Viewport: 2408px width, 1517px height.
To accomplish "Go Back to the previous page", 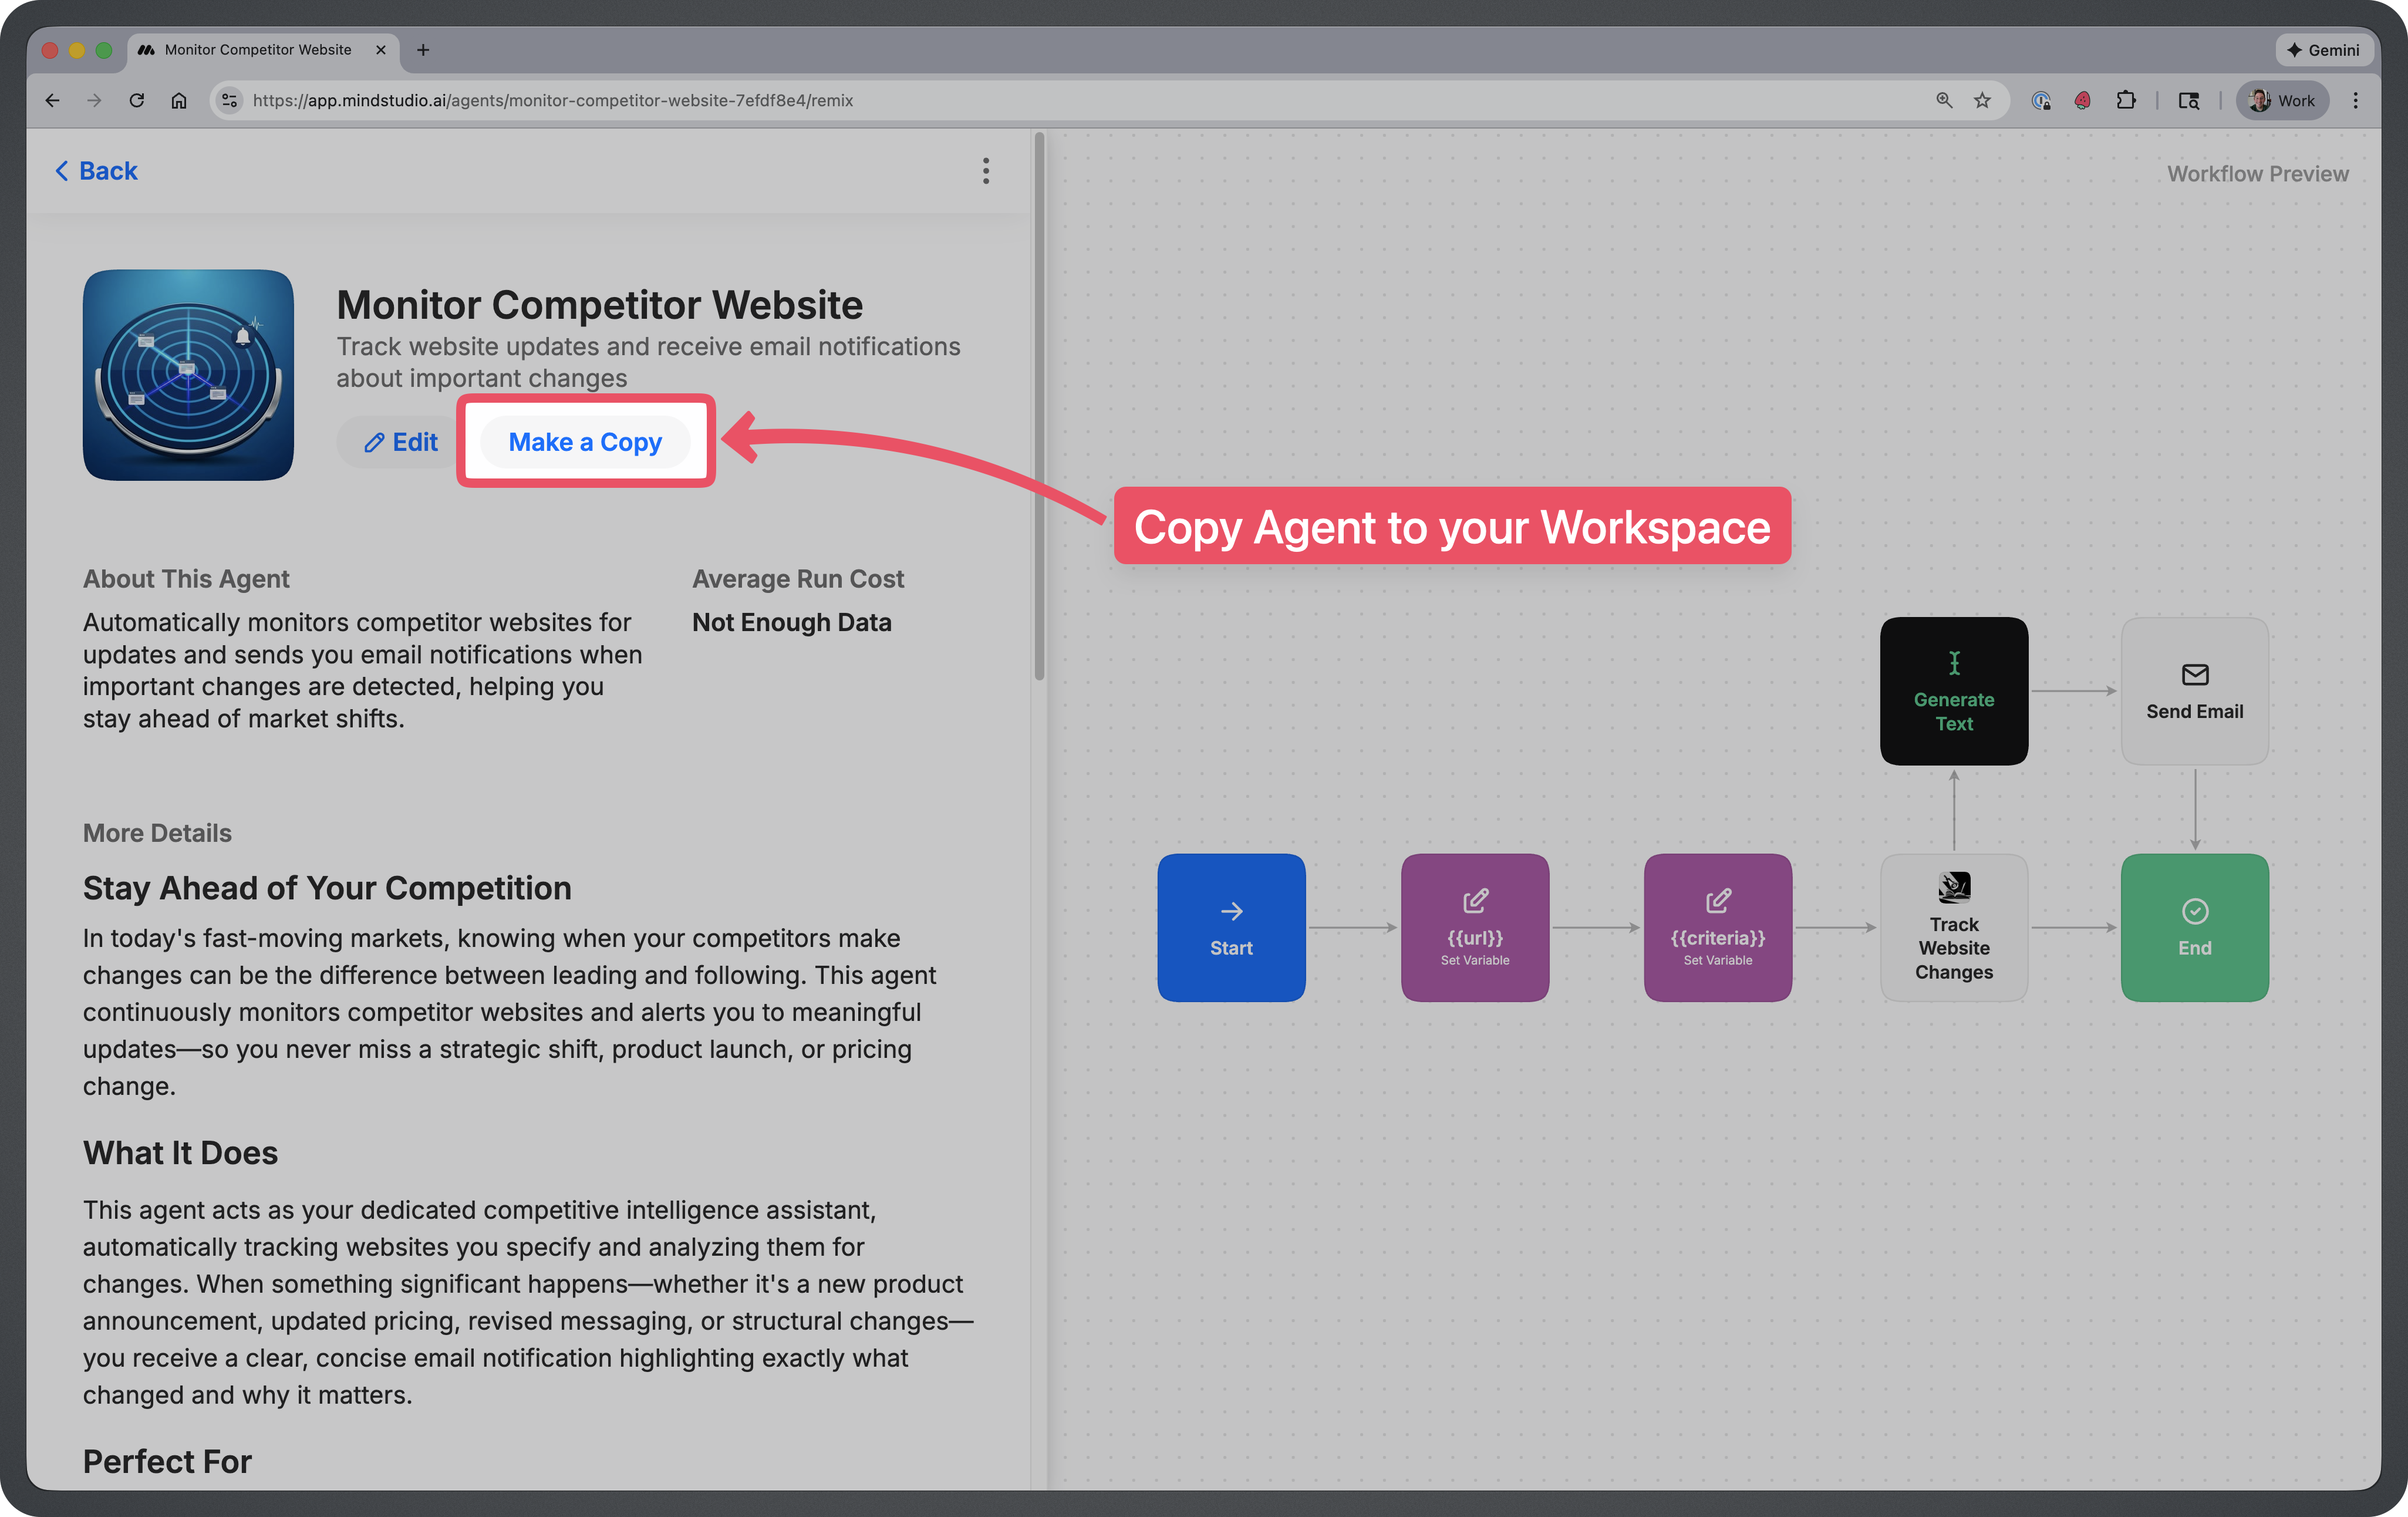I will click(x=95, y=170).
